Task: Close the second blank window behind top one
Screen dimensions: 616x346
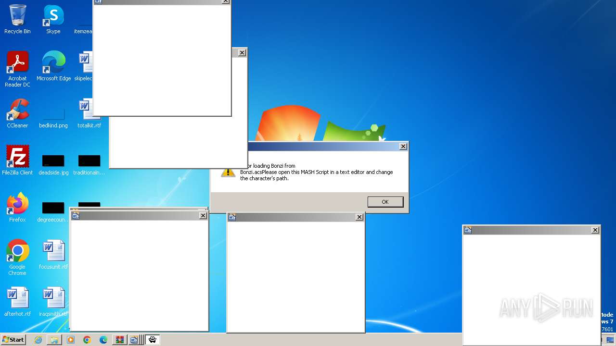Action: [242, 53]
